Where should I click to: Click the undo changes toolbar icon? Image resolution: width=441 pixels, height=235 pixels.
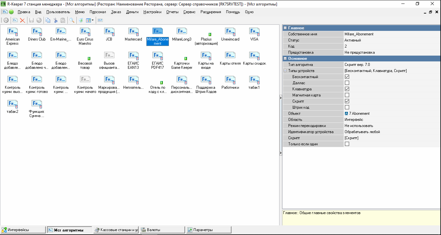(39, 20)
